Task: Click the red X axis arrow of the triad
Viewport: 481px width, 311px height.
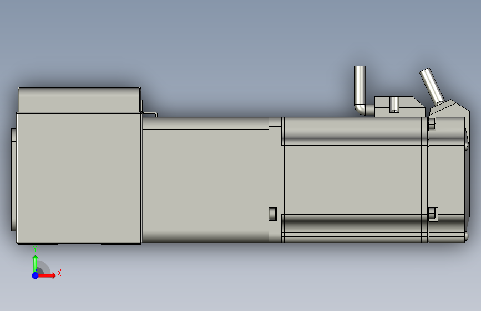Action: click(47, 276)
